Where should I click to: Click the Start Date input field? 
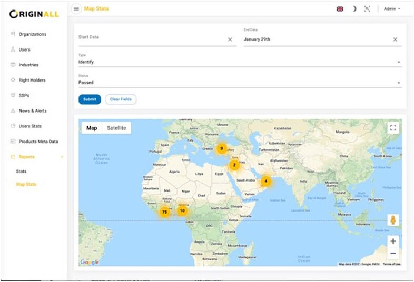click(150, 38)
